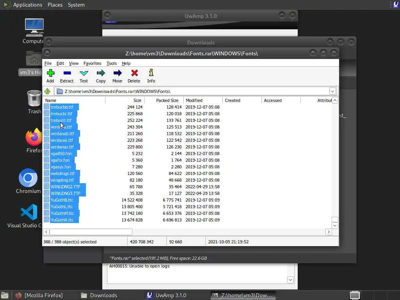Open the Places menu in top panel
Viewport: 400px width, 300px height.
(55, 5)
